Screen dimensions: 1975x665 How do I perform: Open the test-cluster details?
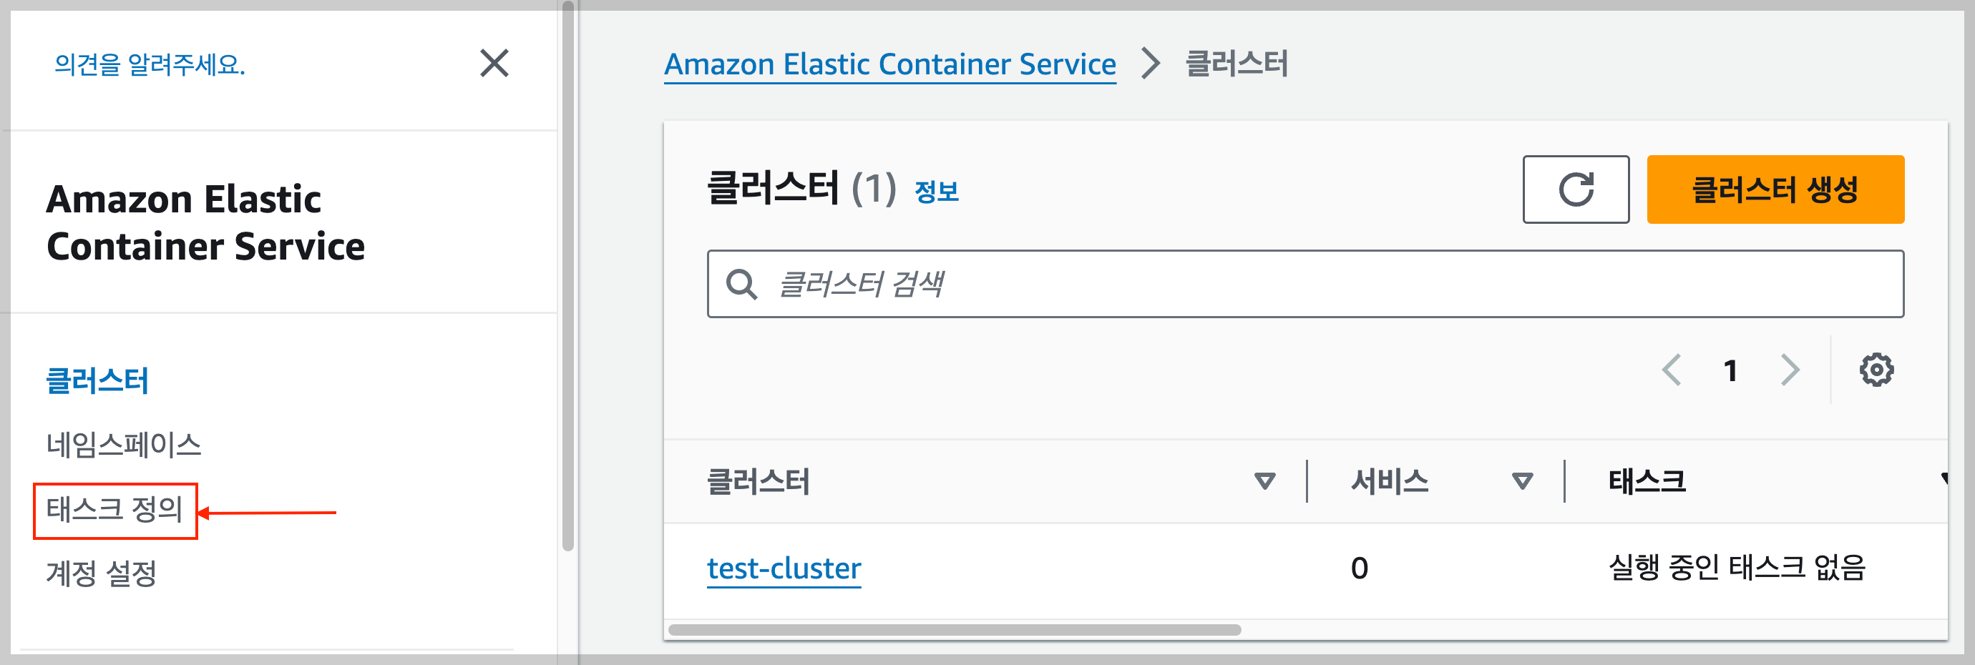point(784,567)
